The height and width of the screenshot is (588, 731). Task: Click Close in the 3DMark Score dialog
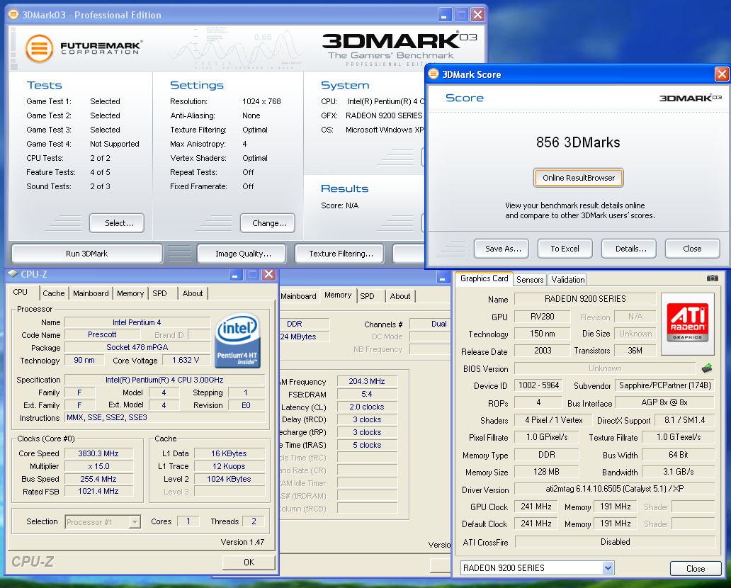(x=692, y=249)
